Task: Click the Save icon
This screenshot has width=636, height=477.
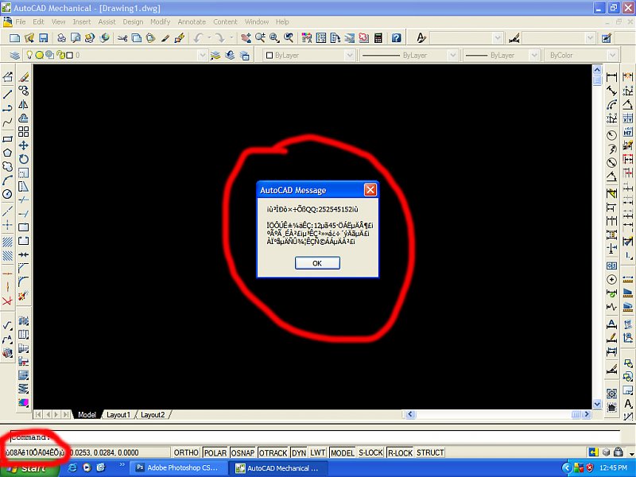Action: pos(43,38)
